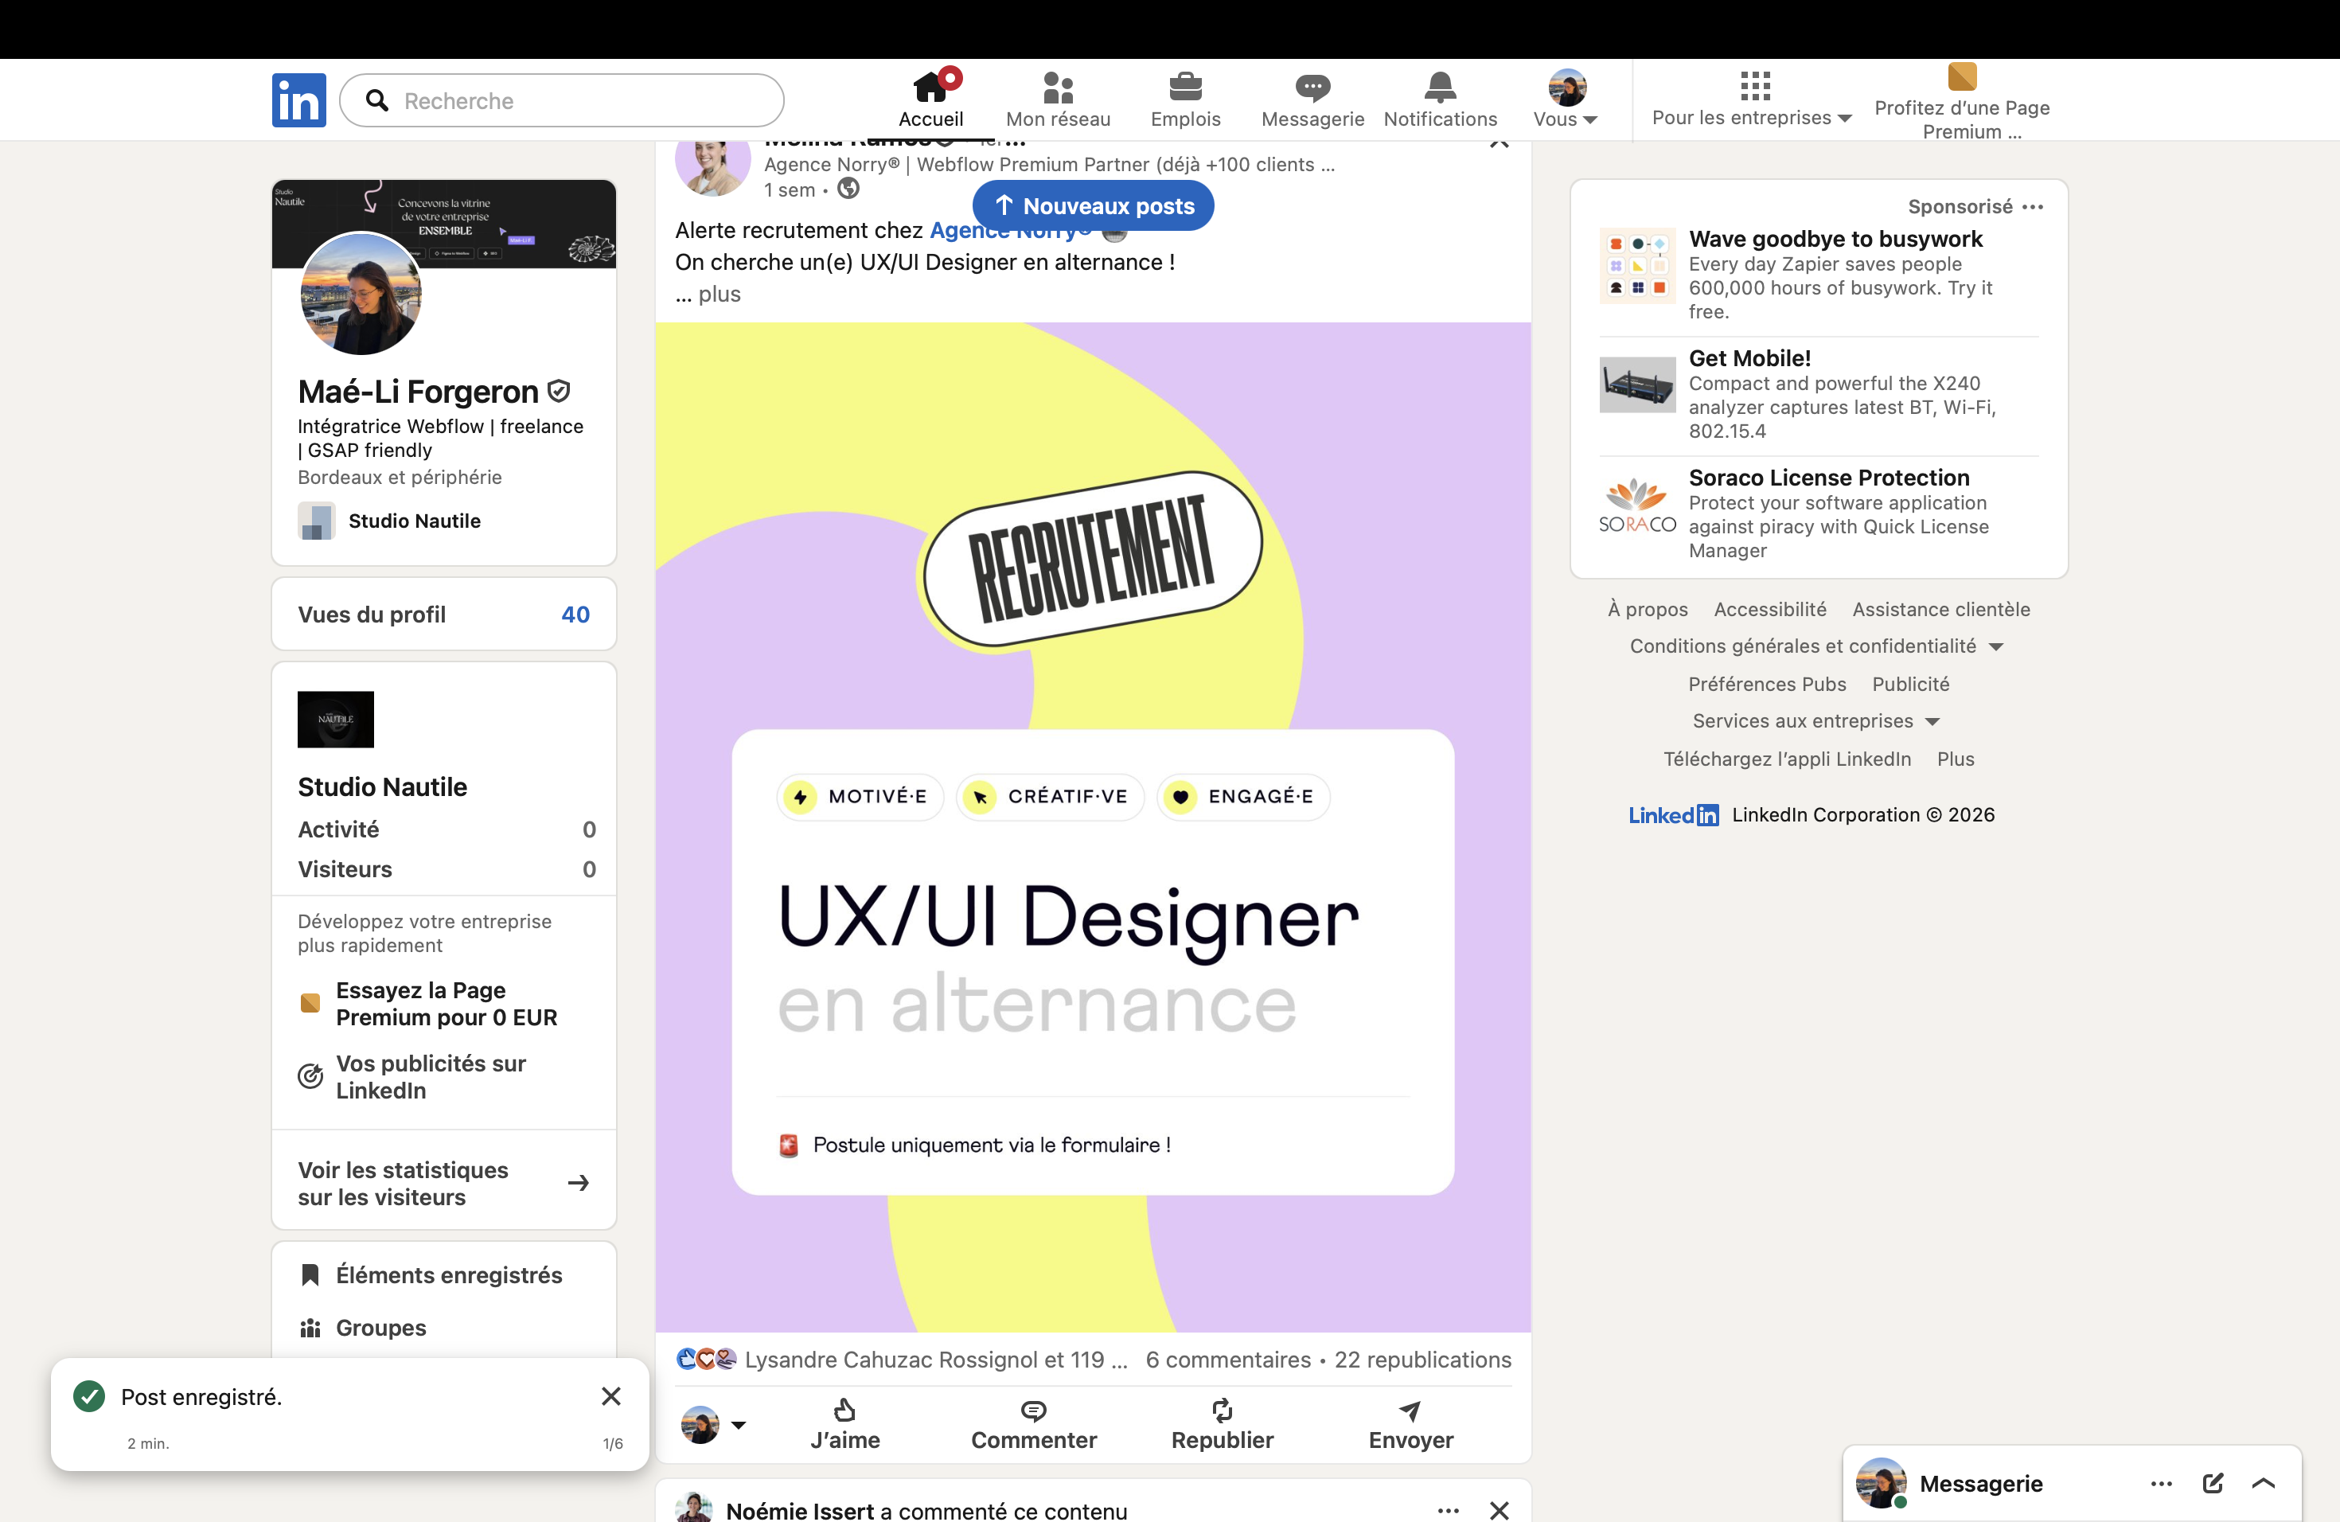2340x1522 pixels.
Task: Click the Nouveaux posts button
Action: coord(1092,205)
